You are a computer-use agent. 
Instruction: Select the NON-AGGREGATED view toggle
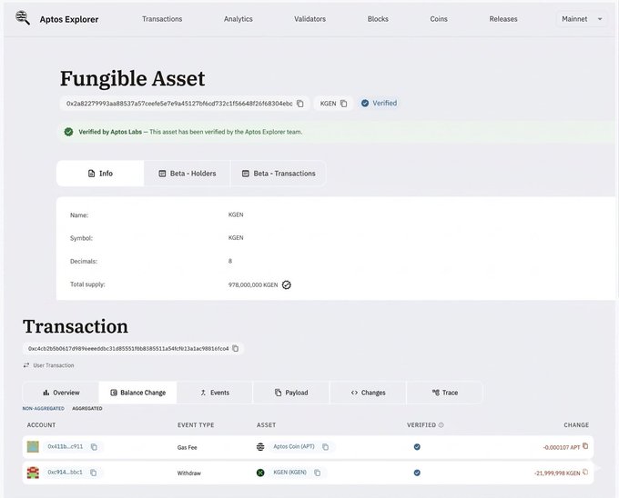point(44,409)
